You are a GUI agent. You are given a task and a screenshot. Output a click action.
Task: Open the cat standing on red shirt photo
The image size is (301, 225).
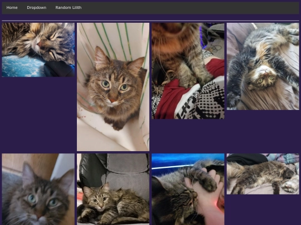pyautogui.click(x=188, y=71)
